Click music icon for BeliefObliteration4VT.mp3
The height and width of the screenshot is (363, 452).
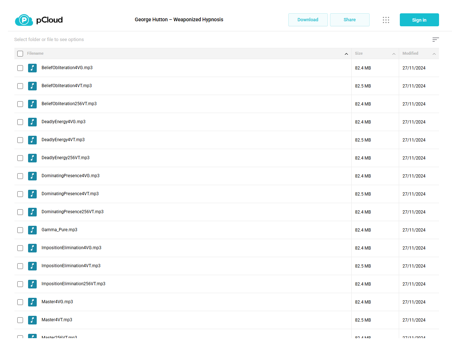[32, 86]
